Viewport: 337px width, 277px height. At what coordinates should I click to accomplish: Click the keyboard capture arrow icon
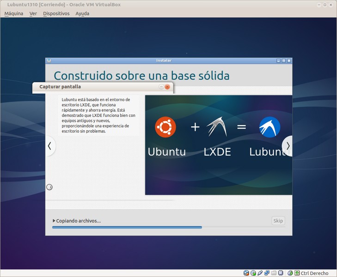pyautogui.click(x=296, y=273)
